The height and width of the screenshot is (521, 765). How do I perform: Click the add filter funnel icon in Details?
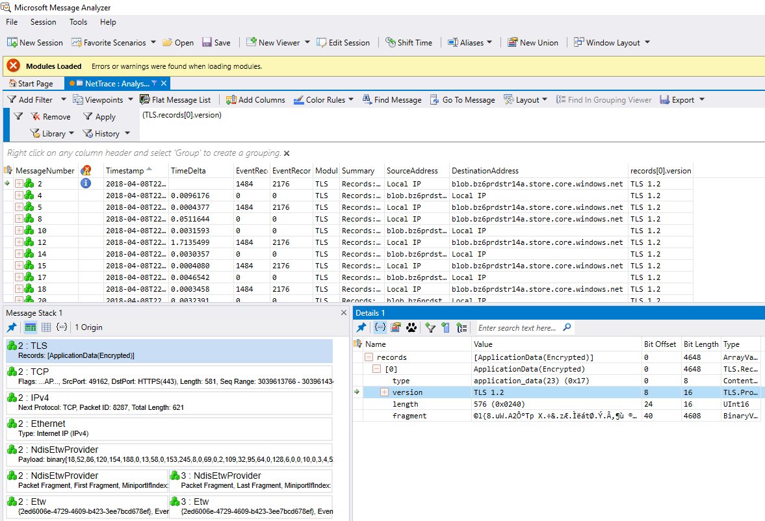click(x=430, y=327)
